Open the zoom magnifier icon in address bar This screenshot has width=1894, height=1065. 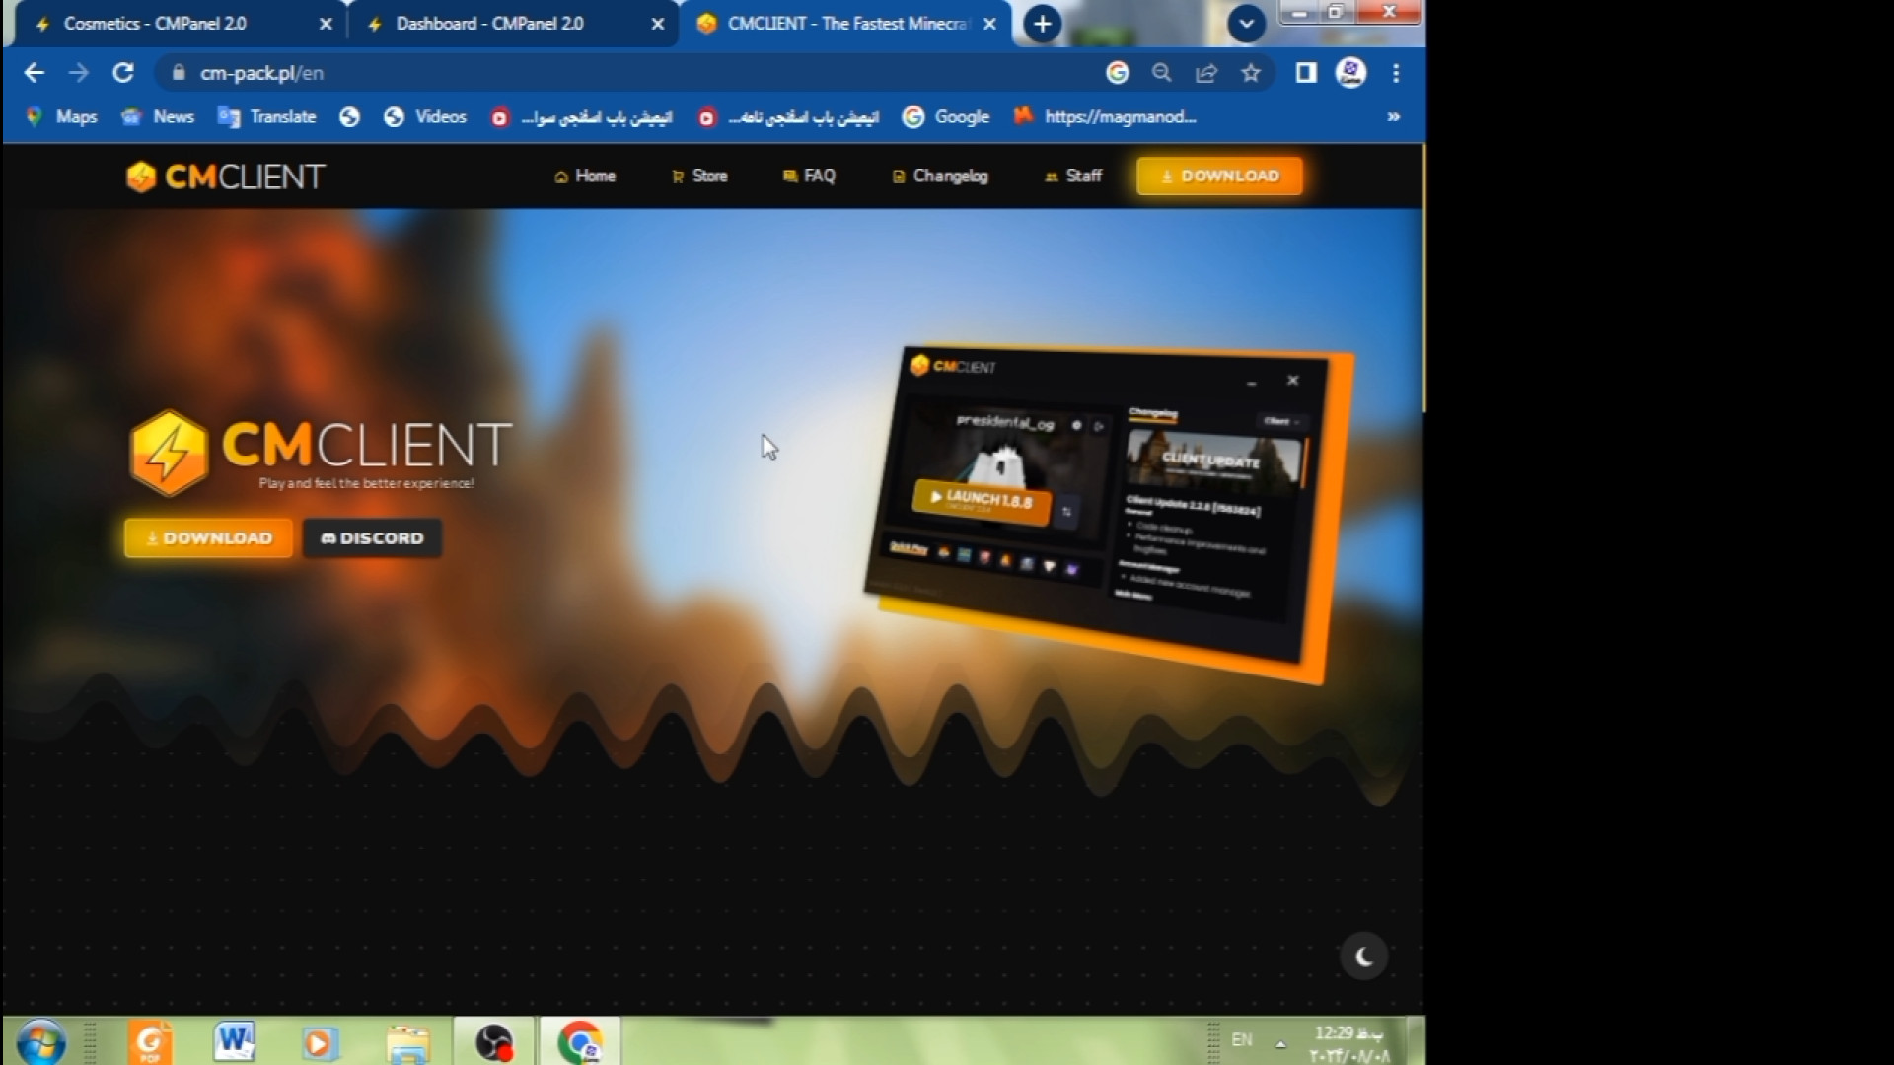coord(1162,73)
